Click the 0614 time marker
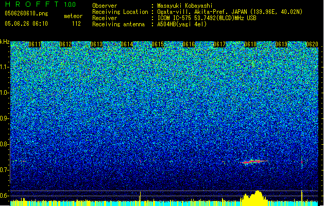 pos(127,44)
